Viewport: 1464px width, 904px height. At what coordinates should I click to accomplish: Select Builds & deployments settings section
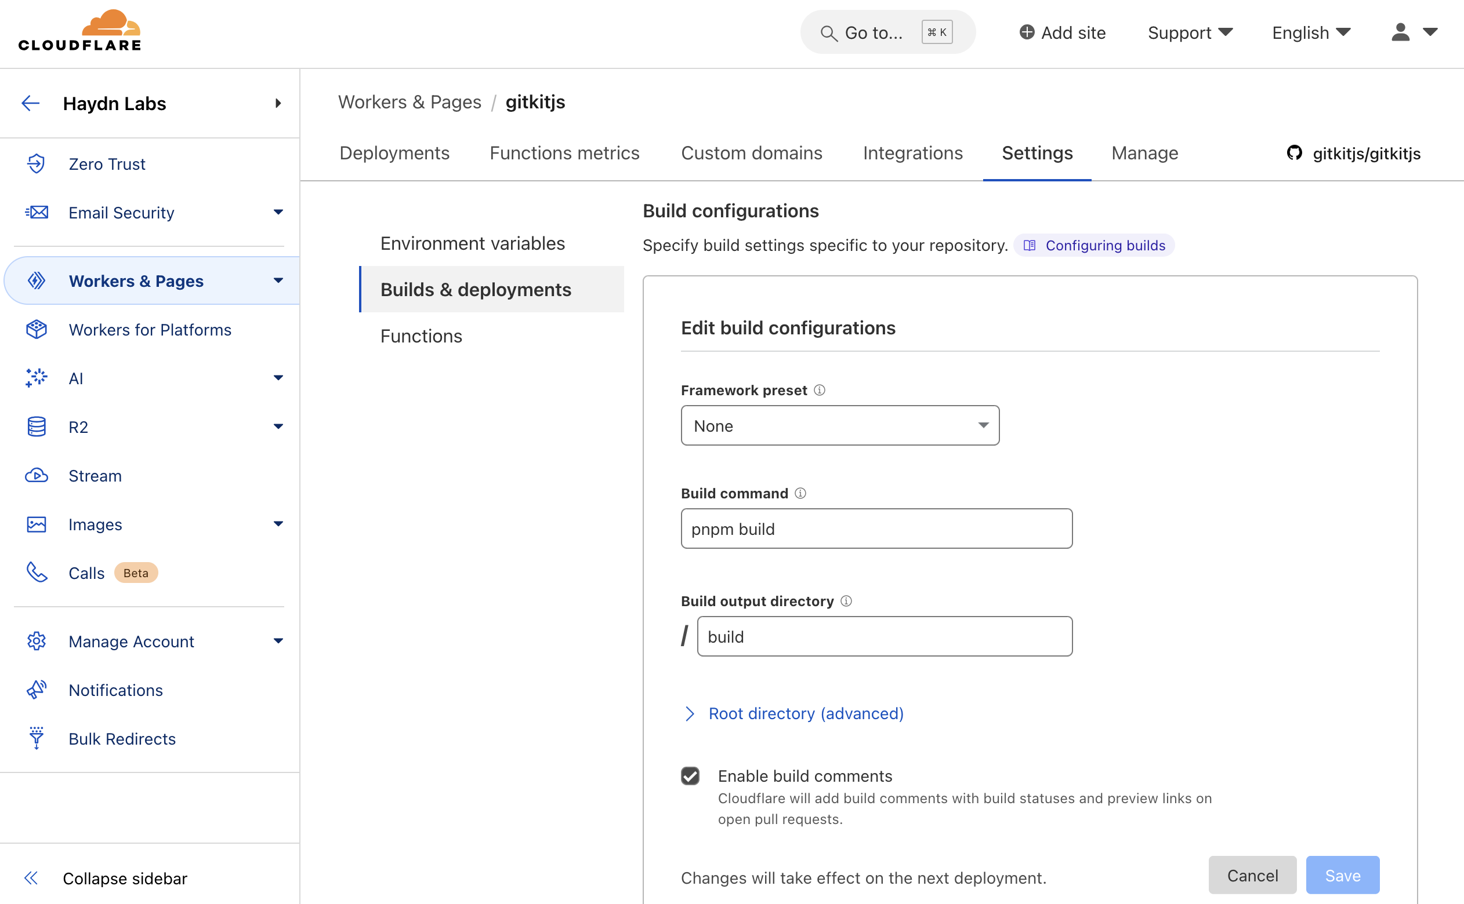click(x=491, y=289)
